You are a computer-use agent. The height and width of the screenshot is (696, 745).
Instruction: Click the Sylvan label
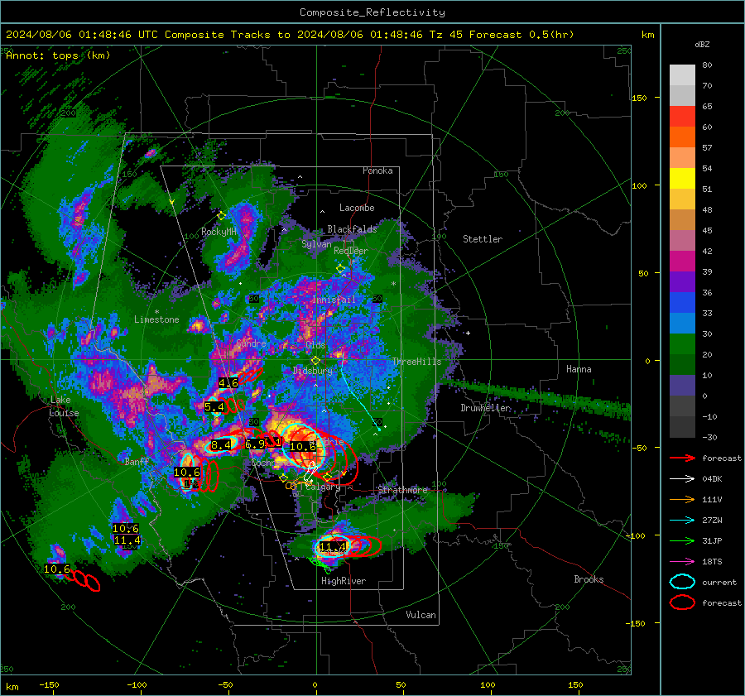pos(316,244)
